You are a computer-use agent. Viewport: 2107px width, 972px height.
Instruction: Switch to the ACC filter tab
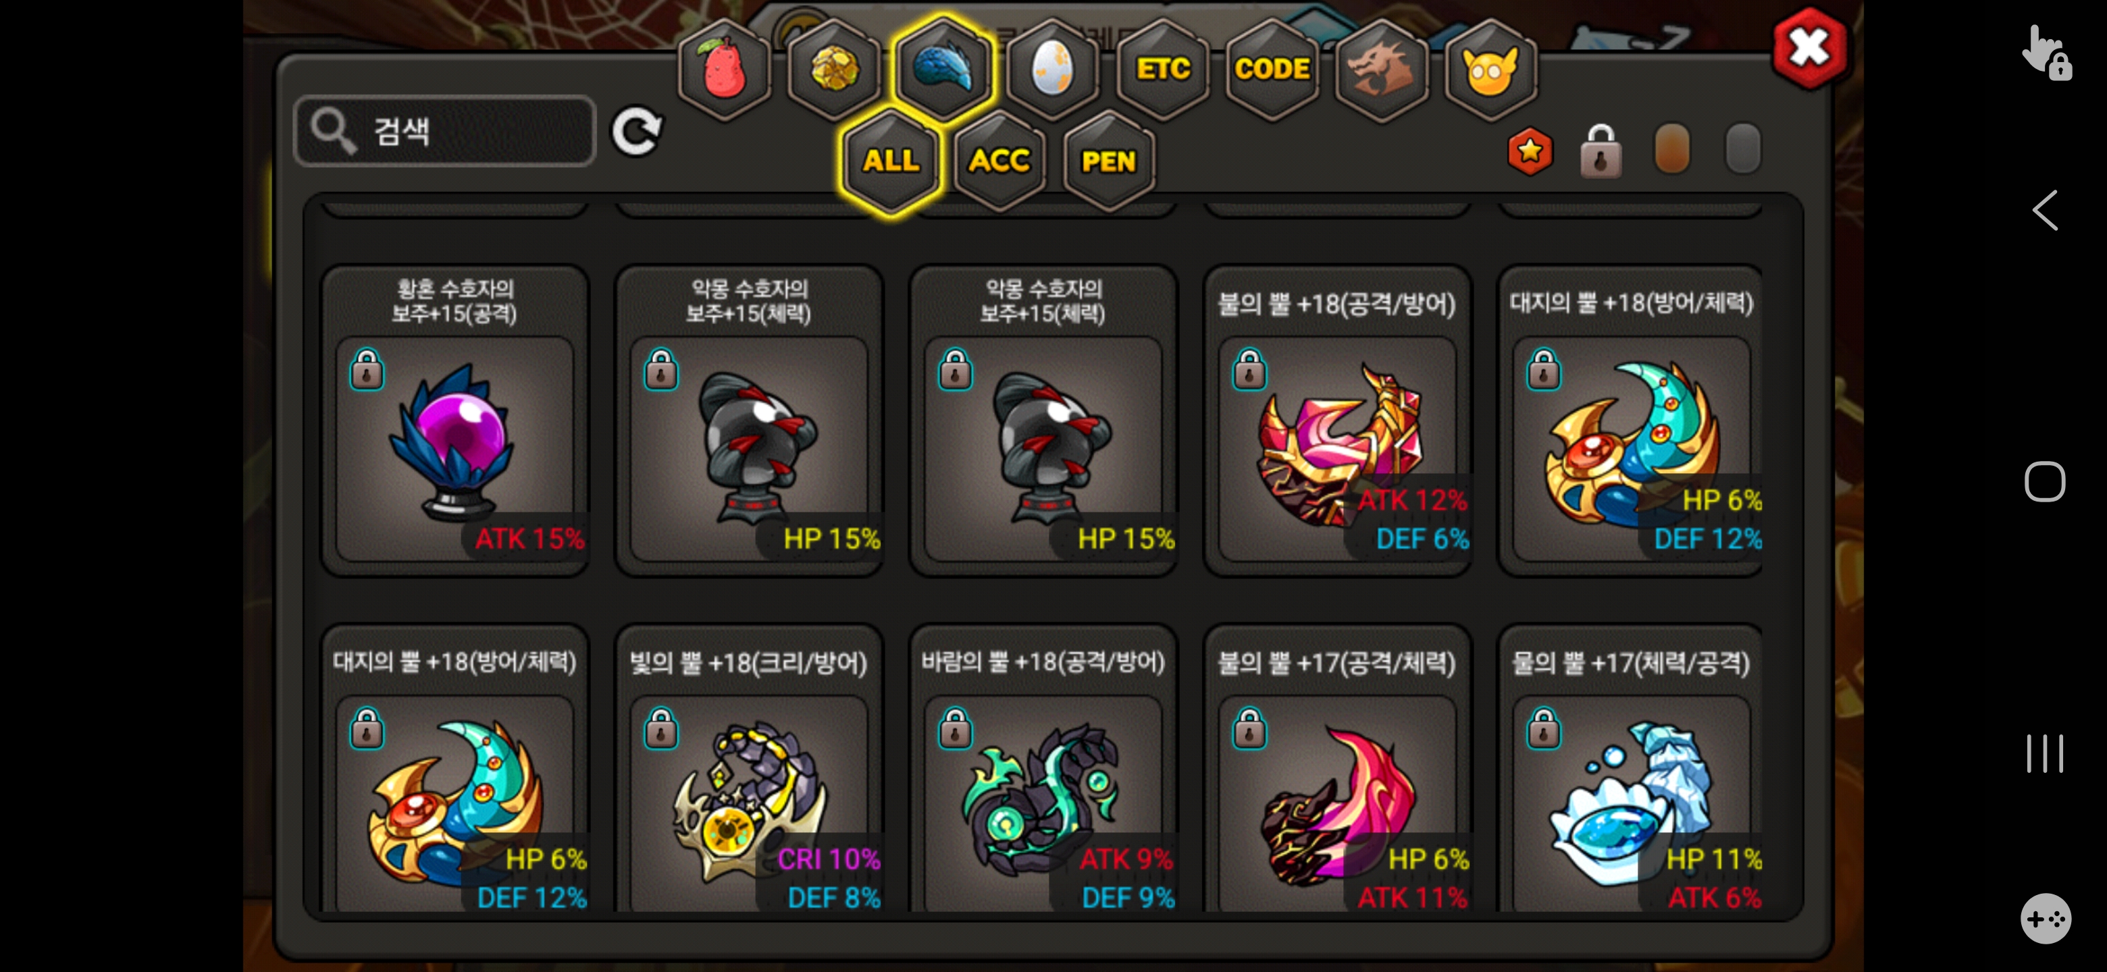999,160
